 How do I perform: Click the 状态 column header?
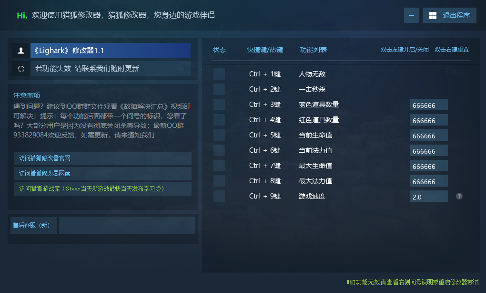point(219,50)
